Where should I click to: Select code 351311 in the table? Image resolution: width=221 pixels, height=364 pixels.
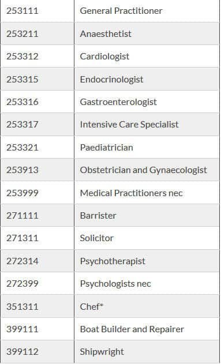click(23, 307)
